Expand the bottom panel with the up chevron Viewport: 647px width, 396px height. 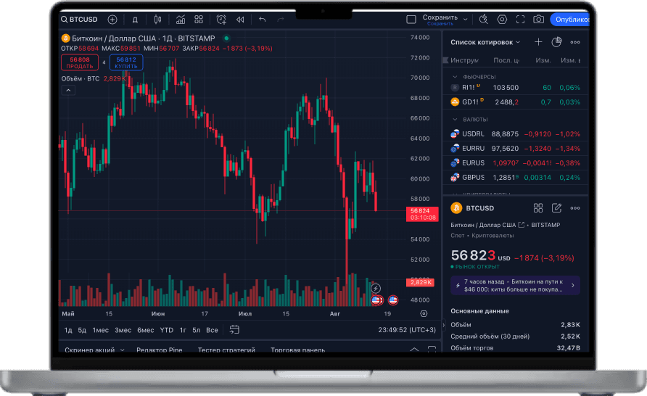[414, 350]
